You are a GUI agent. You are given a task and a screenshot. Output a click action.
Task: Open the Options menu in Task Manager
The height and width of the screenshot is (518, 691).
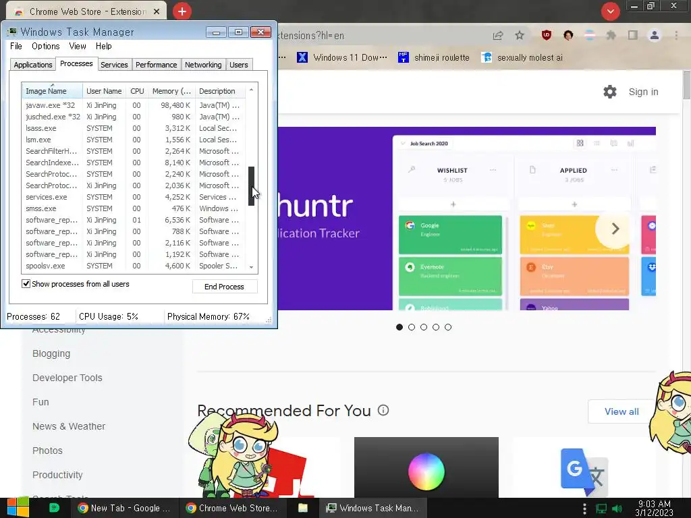pyautogui.click(x=45, y=46)
